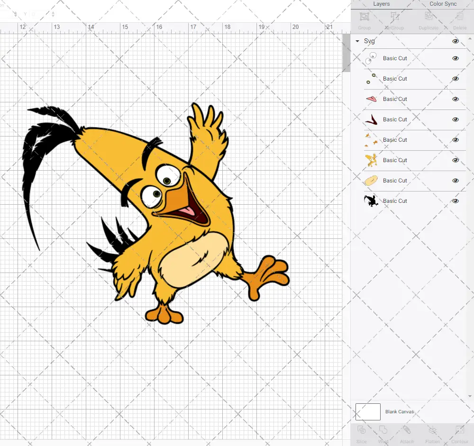Click the layers panel scroll down arrow

point(469,396)
